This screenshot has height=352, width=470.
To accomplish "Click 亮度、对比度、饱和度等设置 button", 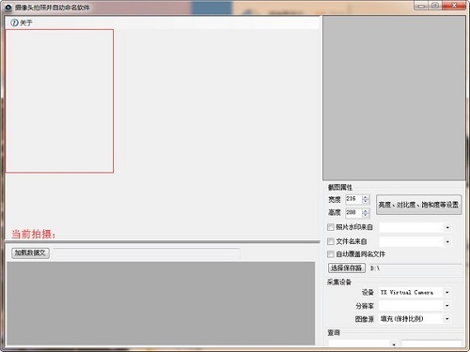I will 418,205.
